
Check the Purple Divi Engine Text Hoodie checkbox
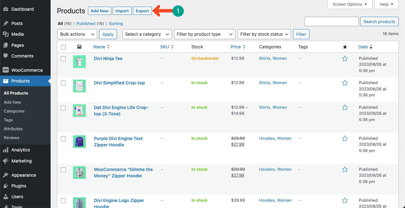coord(63,139)
